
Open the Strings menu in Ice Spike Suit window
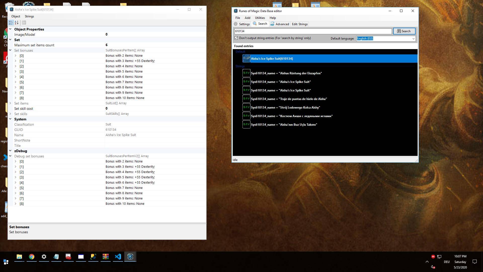pos(29,16)
